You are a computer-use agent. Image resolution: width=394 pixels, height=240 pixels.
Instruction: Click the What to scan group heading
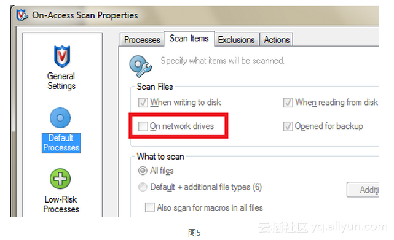pyautogui.click(x=160, y=157)
